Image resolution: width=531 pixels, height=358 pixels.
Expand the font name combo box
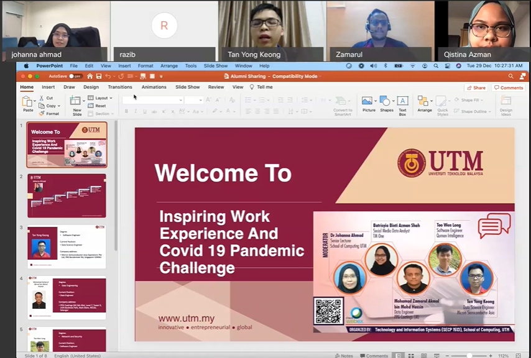tap(181, 100)
